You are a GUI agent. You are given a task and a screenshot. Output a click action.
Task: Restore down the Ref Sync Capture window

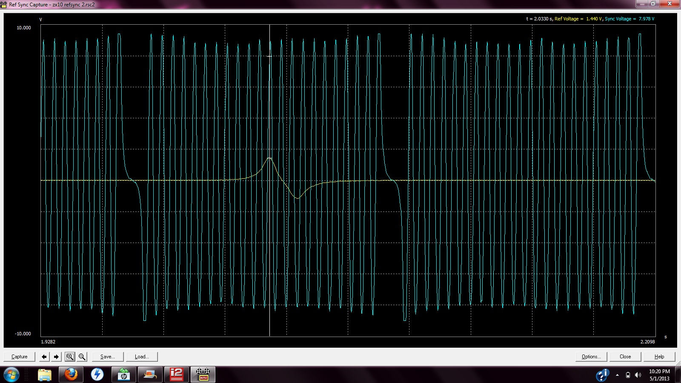(653, 4)
